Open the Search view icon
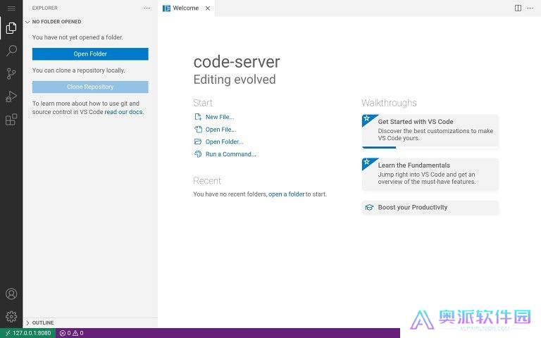Screen dimensions: 541x338 point(11,51)
